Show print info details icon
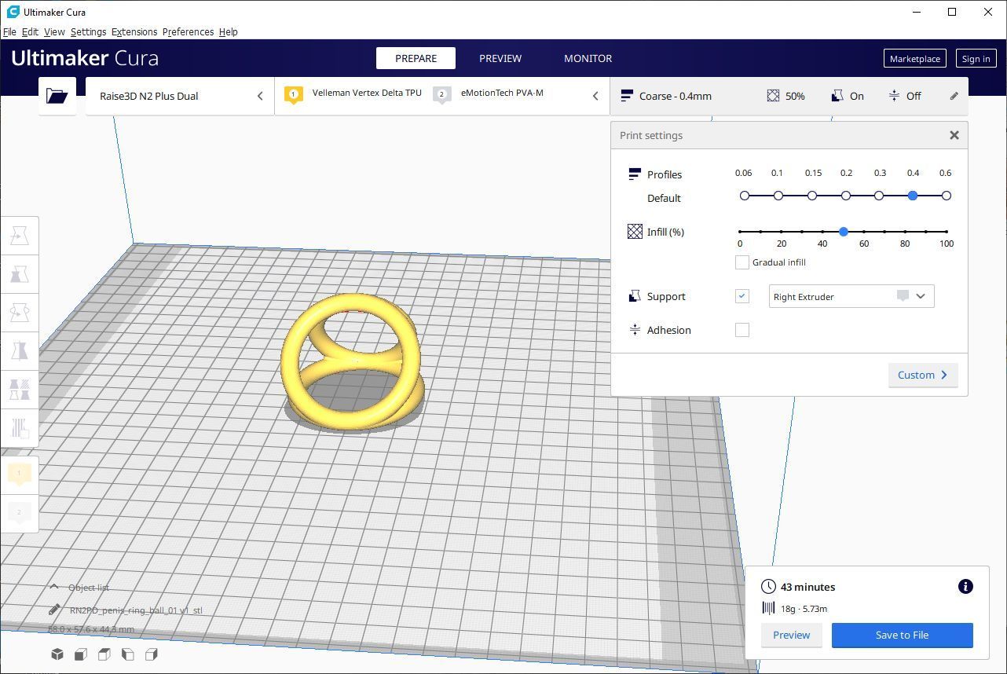The width and height of the screenshot is (1007, 674). (x=965, y=587)
